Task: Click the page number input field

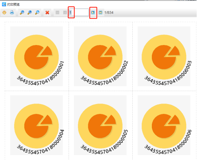Action: [79, 12]
